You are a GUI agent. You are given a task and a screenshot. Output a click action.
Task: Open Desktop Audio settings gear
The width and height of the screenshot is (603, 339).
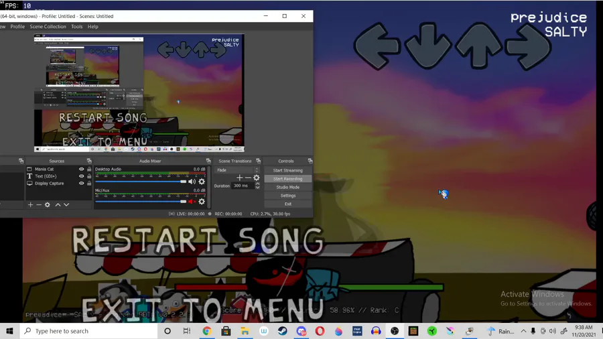pyautogui.click(x=202, y=182)
